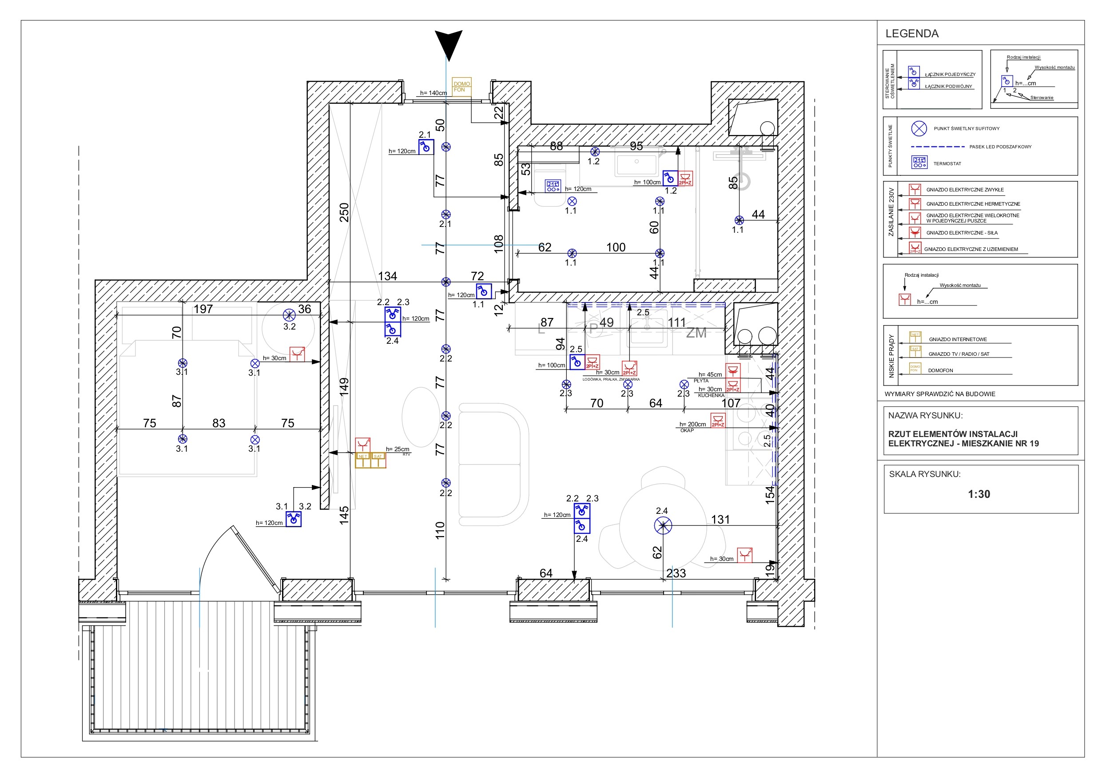Click the KUCHENKA socket symbol at h= 30cm
Screen dimensions: 1102x779
pos(733,386)
